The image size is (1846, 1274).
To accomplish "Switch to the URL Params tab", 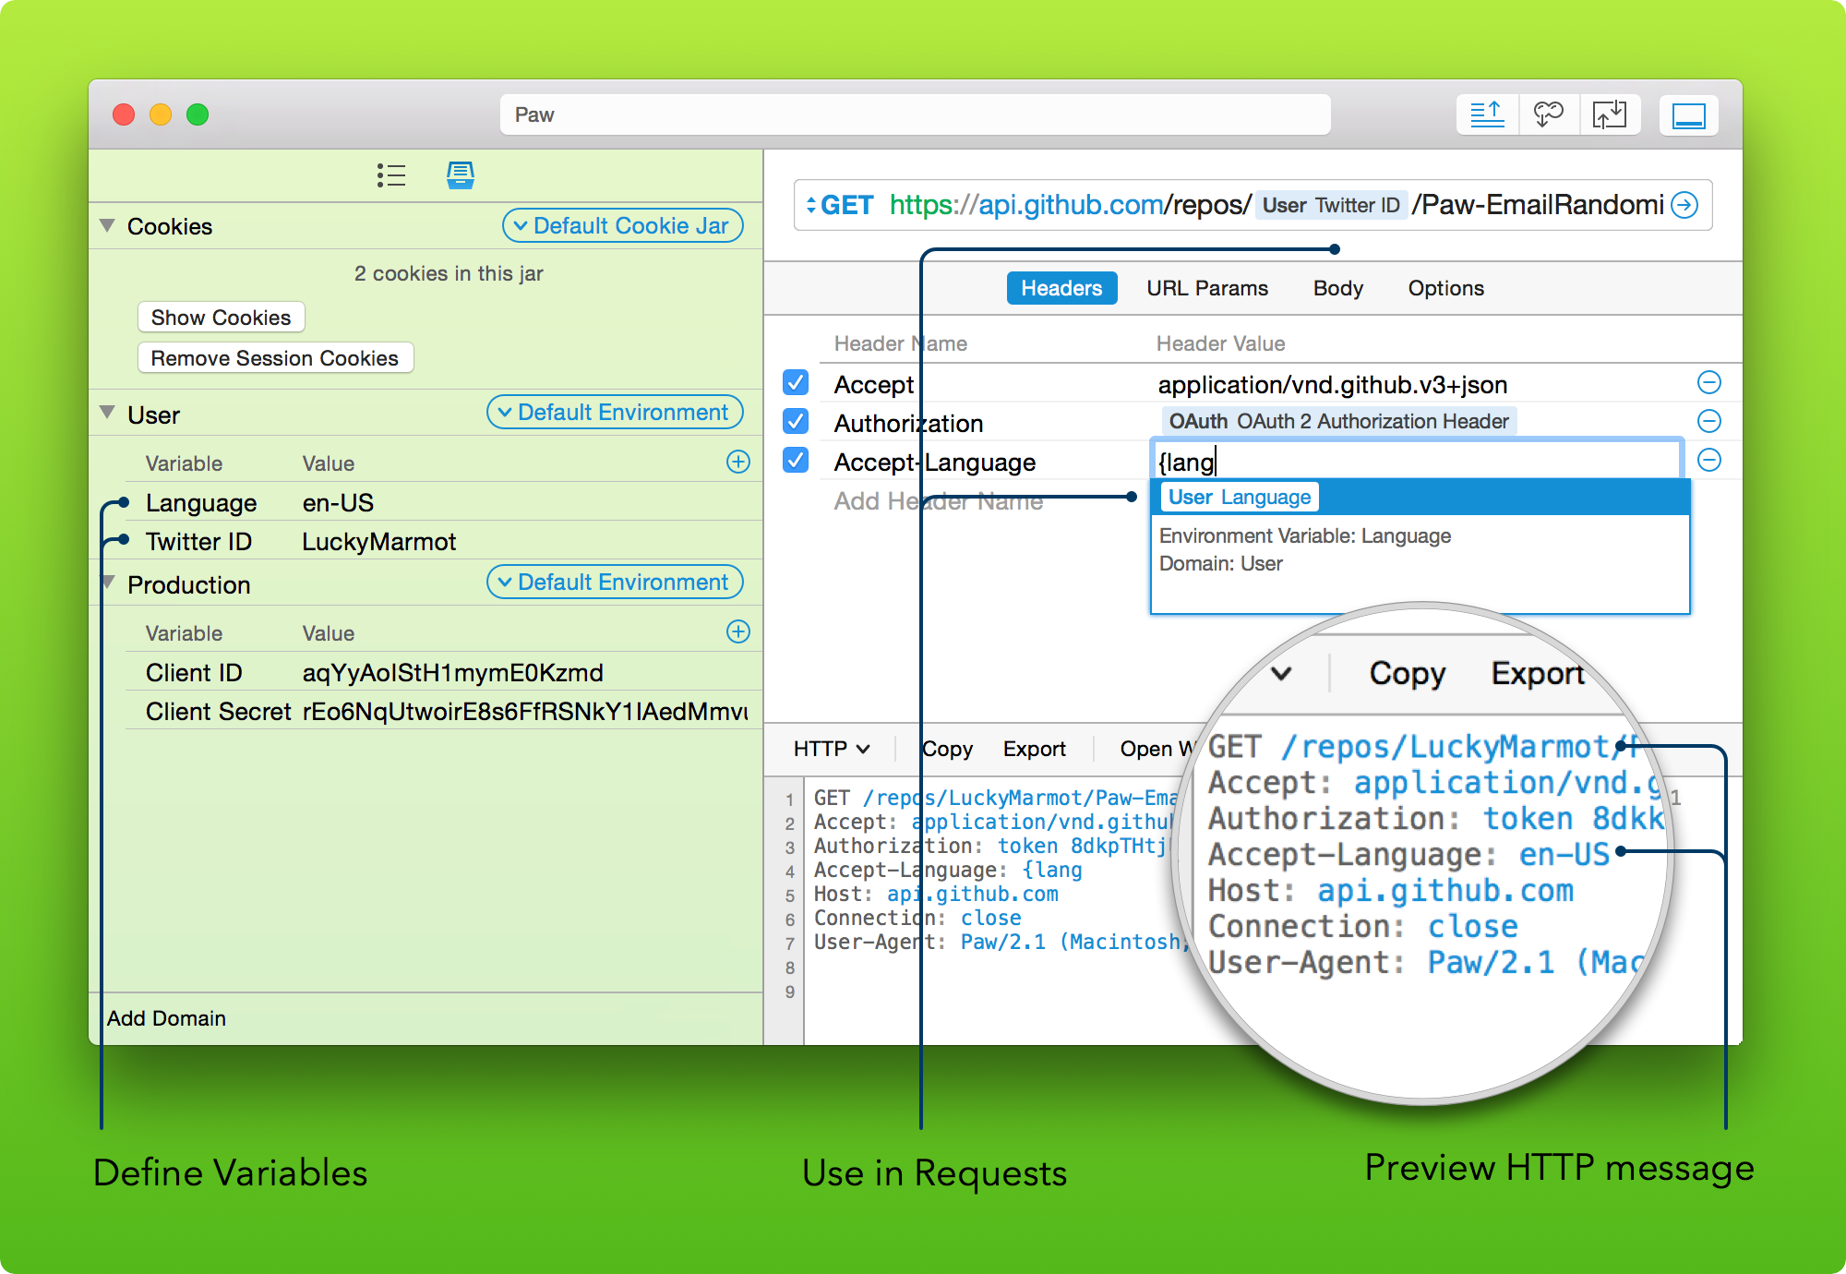I will point(1207,288).
